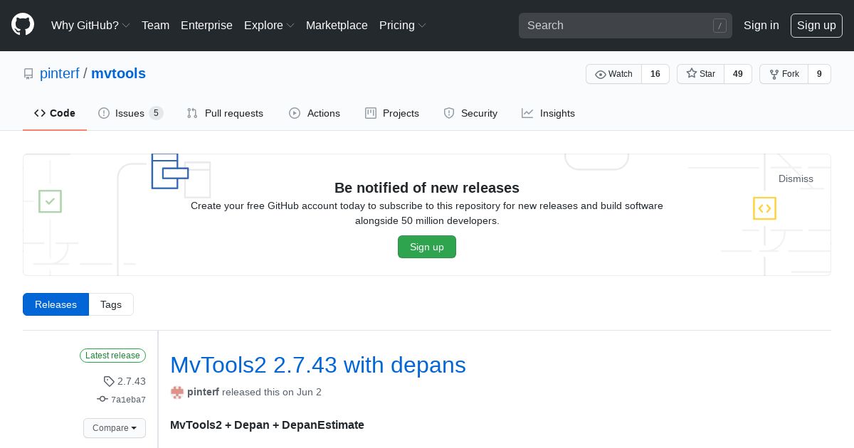Expand the Compare dropdown
The width and height of the screenshot is (854, 448).
pos(115,428)
